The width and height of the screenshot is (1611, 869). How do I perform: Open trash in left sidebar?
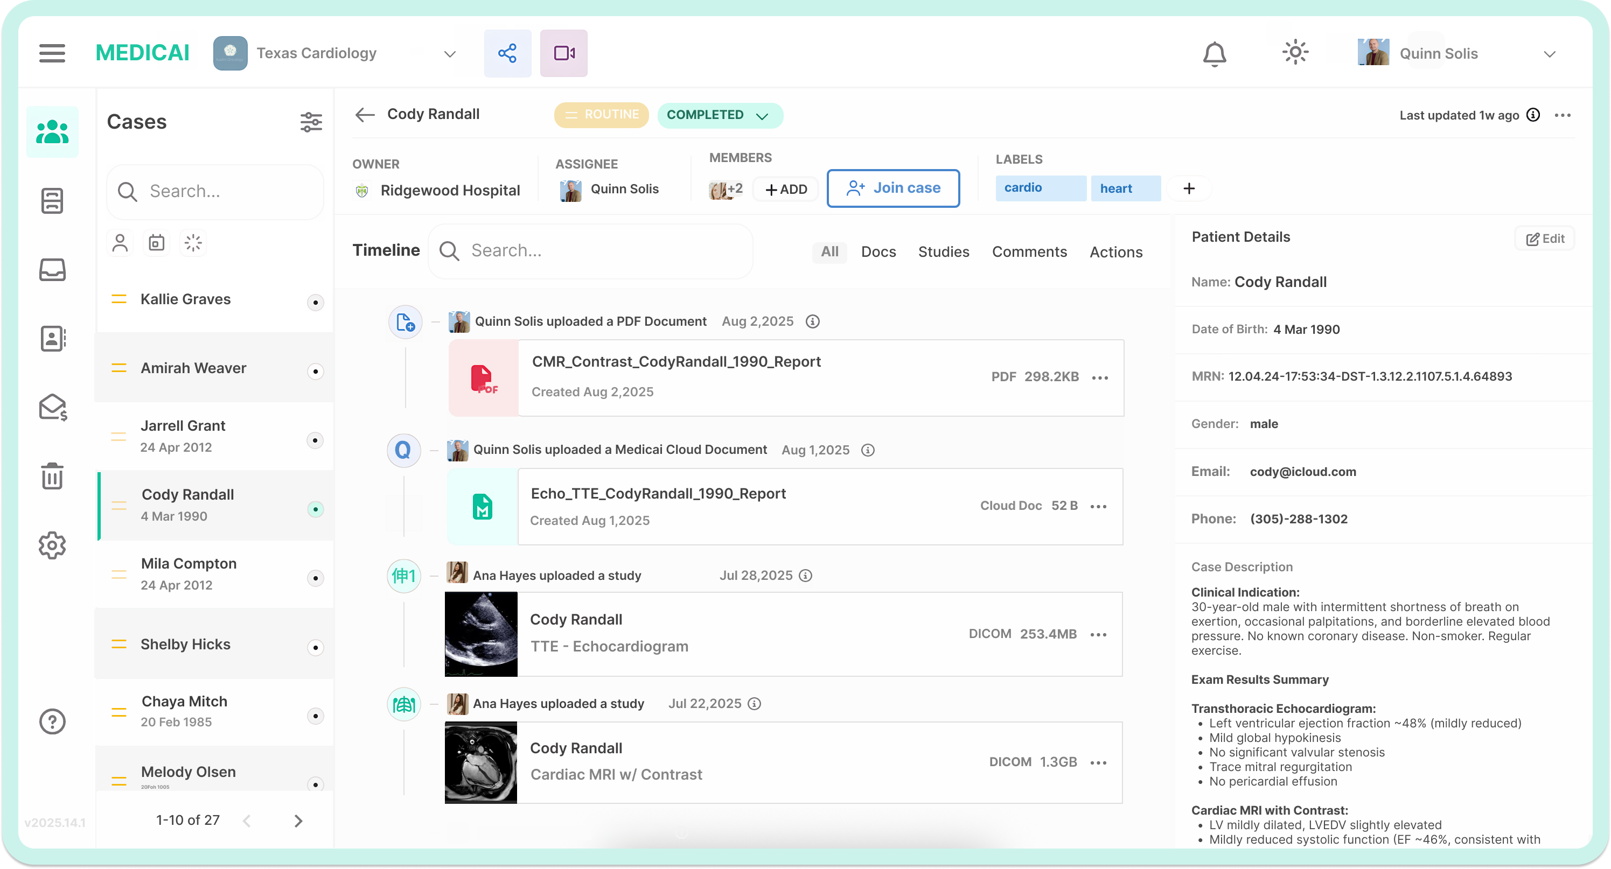click(x=52, y=476)
